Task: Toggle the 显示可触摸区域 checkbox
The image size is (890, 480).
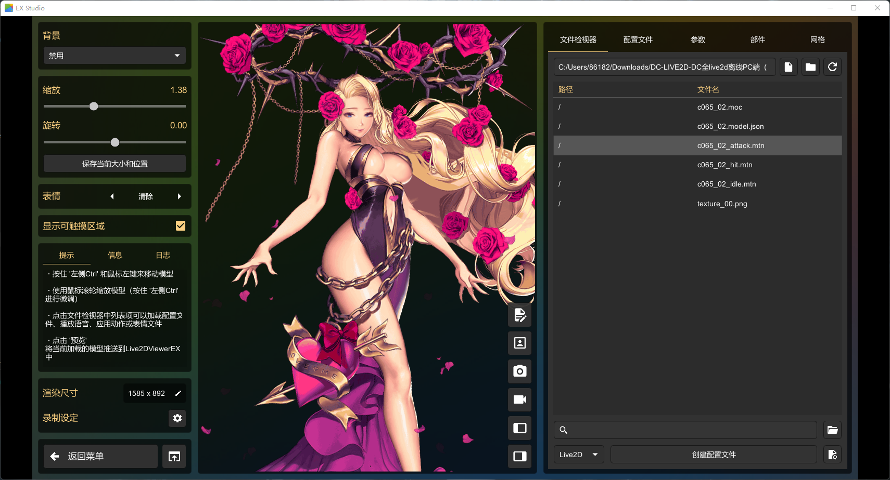Action: click(x=181, y=226)
